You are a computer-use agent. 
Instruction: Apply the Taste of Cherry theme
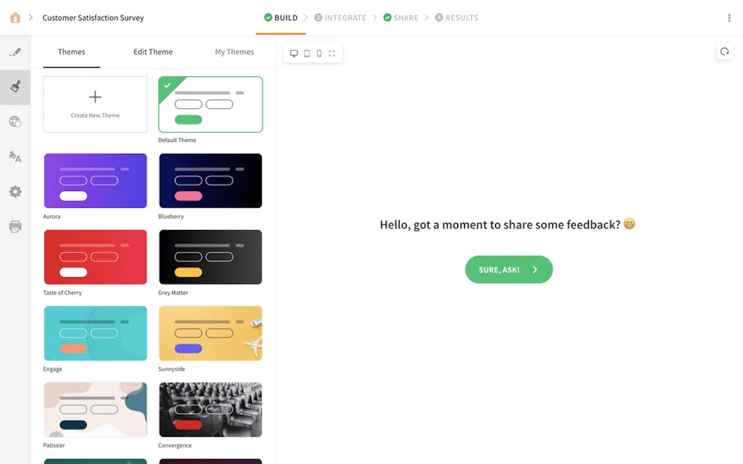click(95, 257)
